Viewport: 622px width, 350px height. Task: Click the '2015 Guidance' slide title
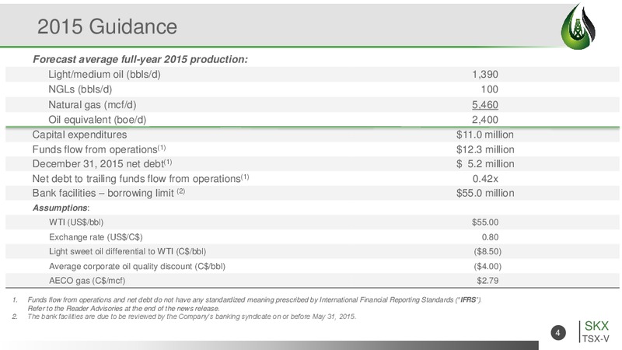pyautogui.click(x=107, y=27)
